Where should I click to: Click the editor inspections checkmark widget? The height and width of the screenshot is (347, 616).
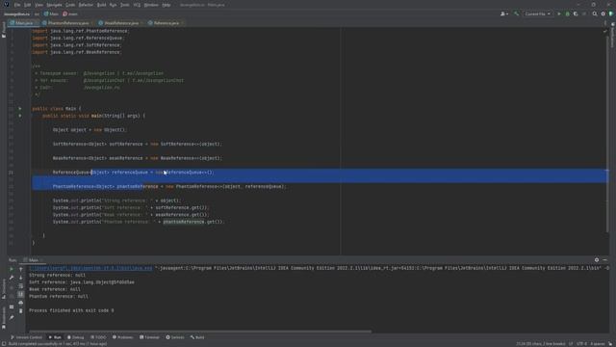(605, 31)
